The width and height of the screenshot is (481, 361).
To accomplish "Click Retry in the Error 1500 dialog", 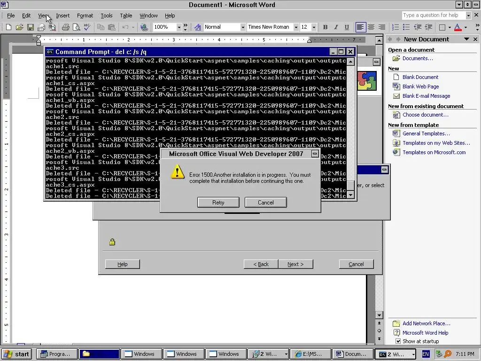I will (x=218, y=202).
